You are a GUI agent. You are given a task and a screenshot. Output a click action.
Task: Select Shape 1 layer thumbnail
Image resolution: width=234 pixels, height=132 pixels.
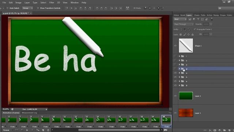(186, 45)
